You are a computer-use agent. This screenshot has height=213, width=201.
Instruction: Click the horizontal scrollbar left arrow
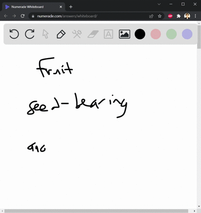click(x=2, y=211)
